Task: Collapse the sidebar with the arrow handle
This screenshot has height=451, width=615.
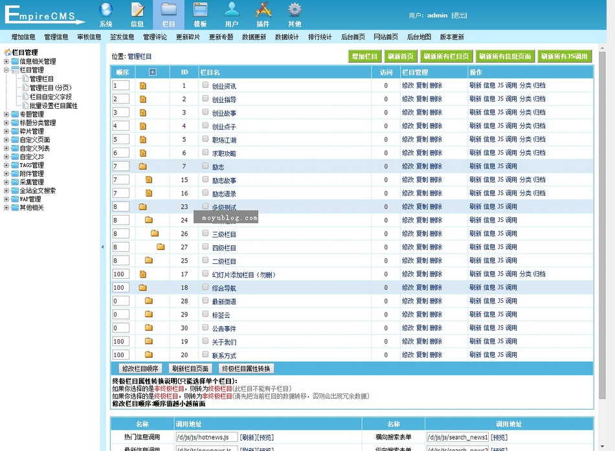Action: pyautogui.click(x=103, y=247)
